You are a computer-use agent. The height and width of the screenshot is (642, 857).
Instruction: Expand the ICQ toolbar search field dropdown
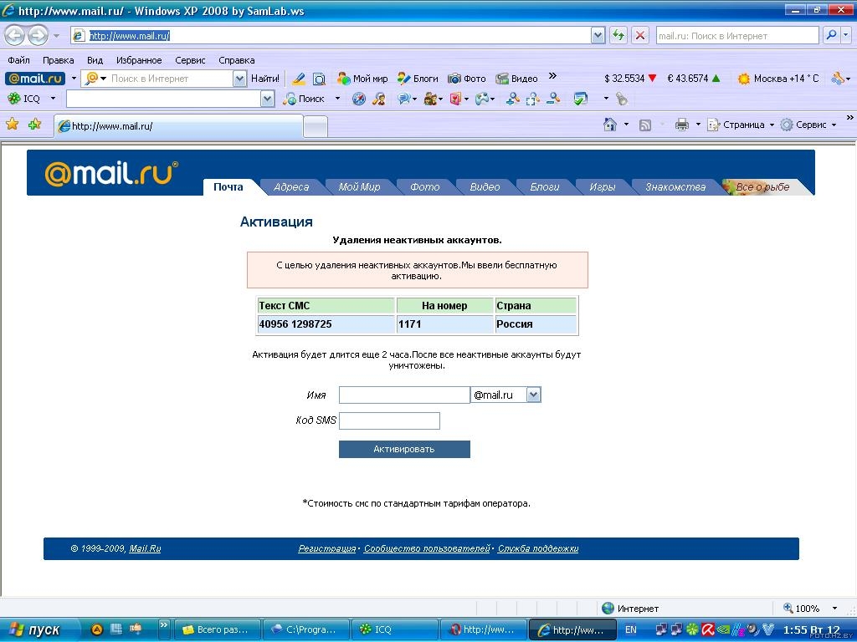pyautogui.click(x=267, y=99)
